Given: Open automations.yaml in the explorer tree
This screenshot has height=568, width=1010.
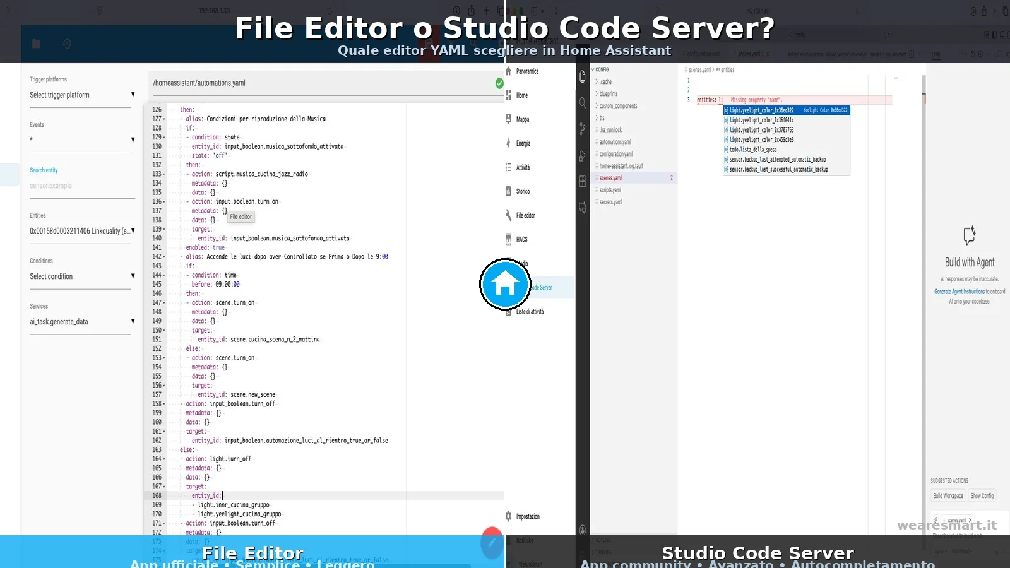Looking at the screenshot, I should pyautogui.click(x=633, y=142).
